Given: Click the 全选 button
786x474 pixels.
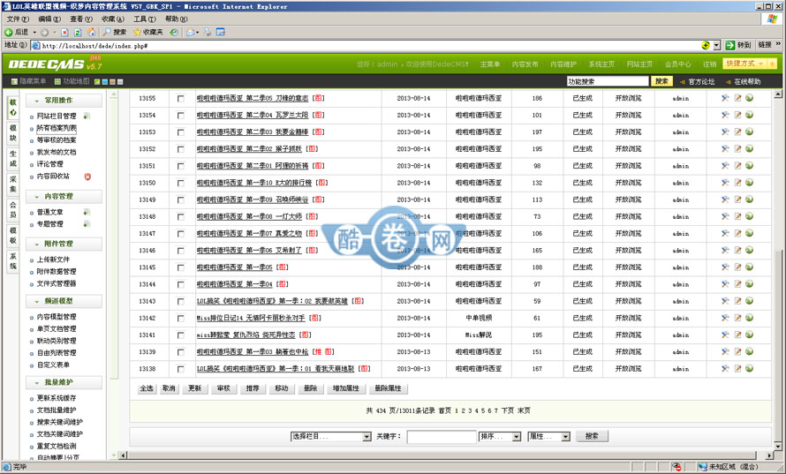Looking at the screenshot, I should click(x=147, y=388).
